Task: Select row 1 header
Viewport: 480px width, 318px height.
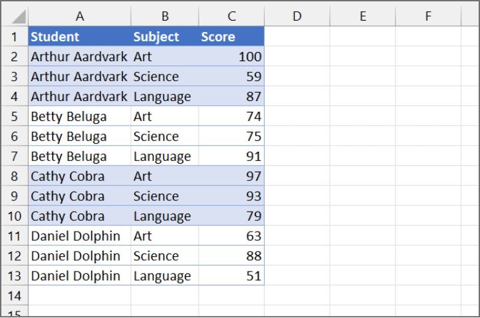Action: pyautogui.click(x=14, y=37)
